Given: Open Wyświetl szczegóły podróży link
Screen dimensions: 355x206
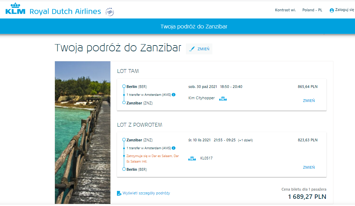Looking at the screenshot, I should click(146, 193).
